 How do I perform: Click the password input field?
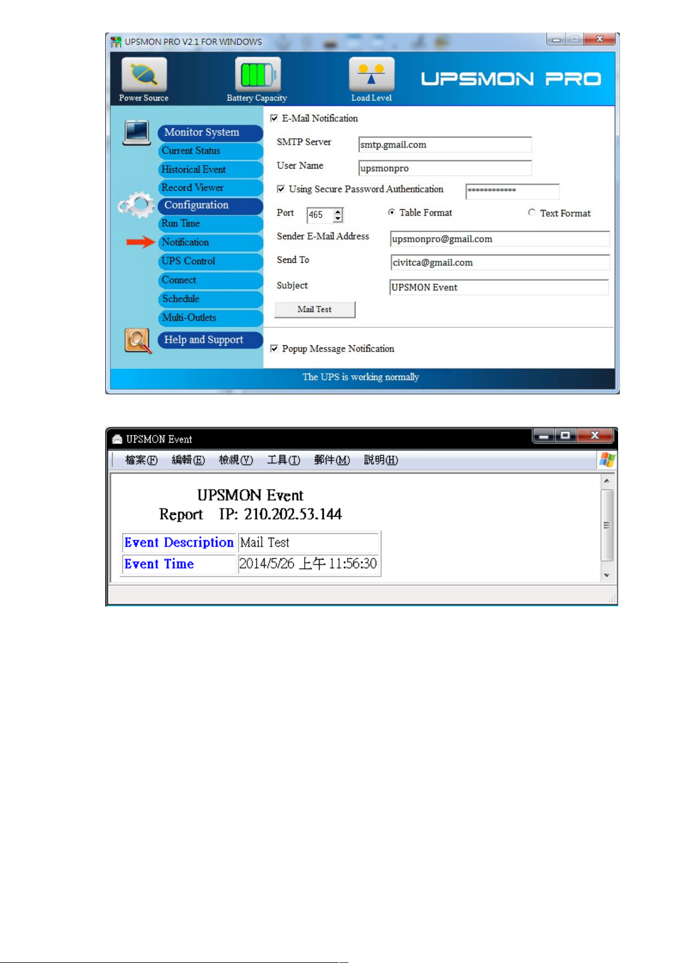(x=512, y=191)
